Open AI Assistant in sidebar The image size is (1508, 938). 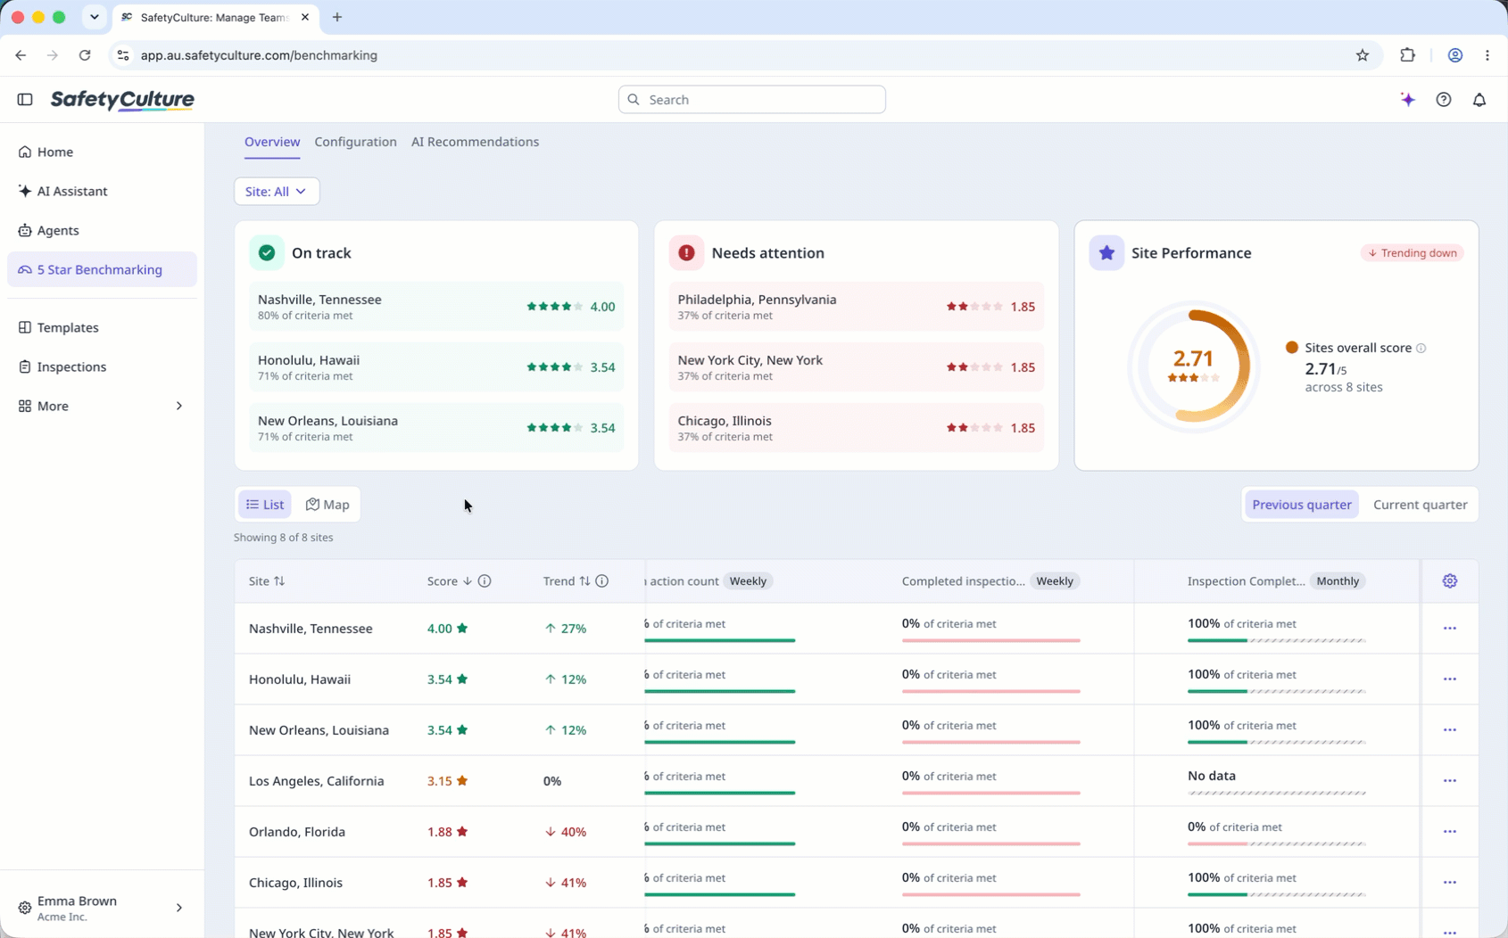(102, 192)
